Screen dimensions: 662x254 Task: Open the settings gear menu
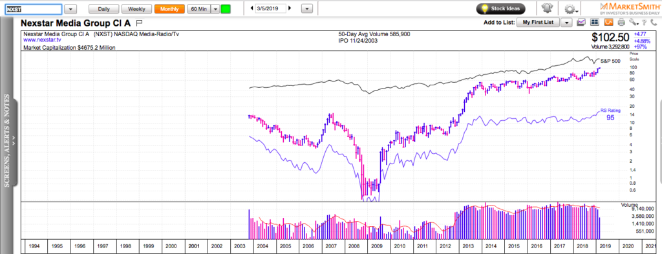pyautogui.click(x=571, y=9)
